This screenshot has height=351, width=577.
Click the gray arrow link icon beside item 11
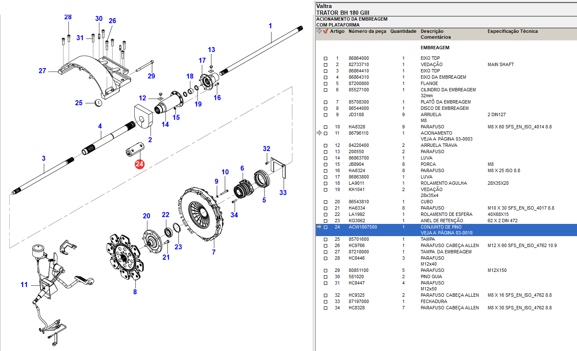[x=319, y=133]
